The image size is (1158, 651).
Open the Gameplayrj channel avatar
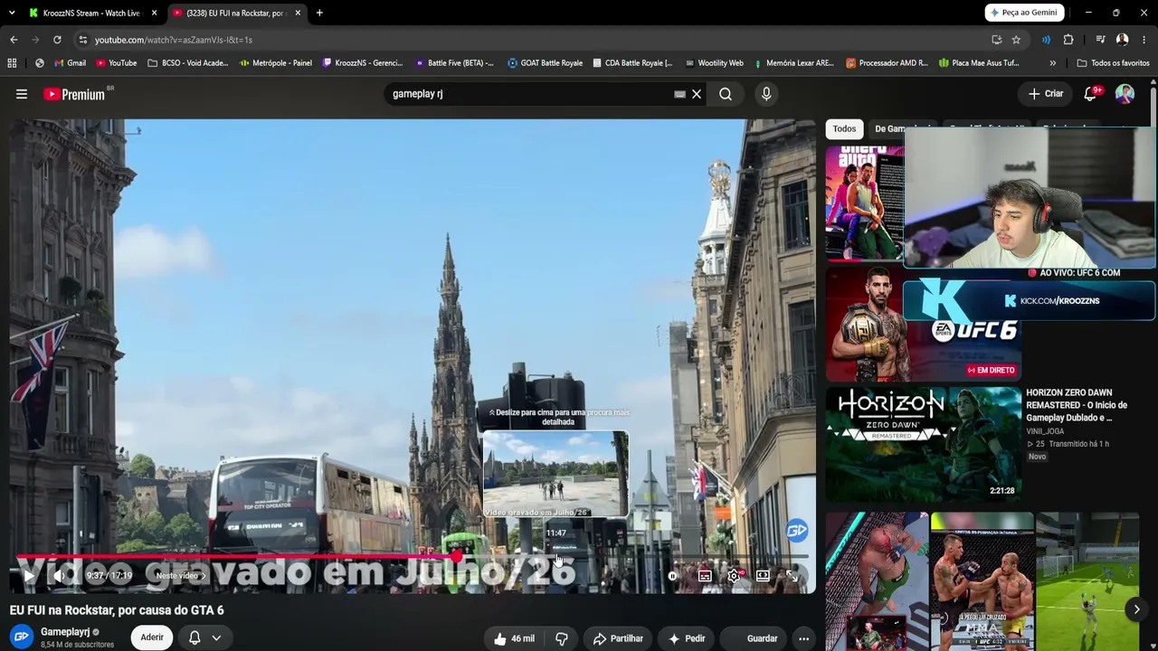pos(22,637)
